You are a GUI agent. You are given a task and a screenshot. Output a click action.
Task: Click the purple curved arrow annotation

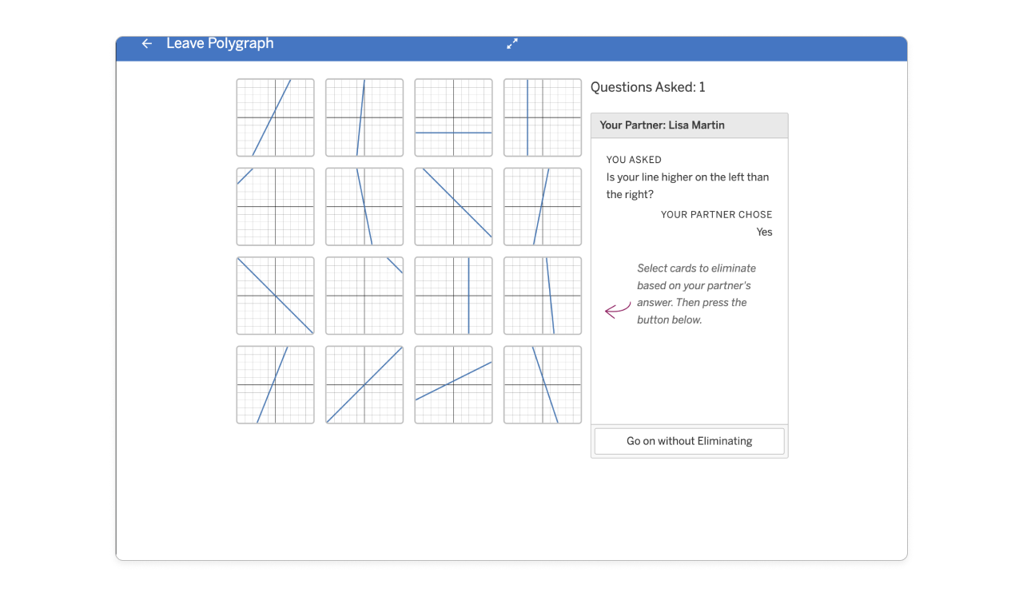pos(617,310)
